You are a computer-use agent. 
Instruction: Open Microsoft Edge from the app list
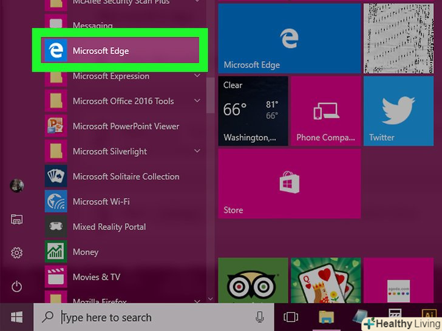pyautogui.click(x=120, y=50)
